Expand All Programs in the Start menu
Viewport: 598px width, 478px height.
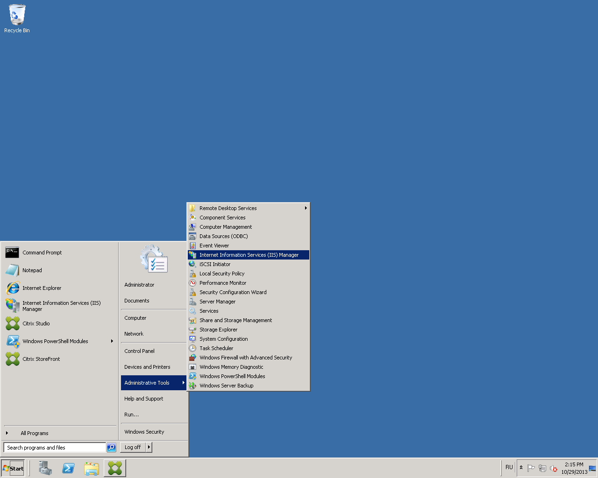pyautogui.click(x=59, y=433)
